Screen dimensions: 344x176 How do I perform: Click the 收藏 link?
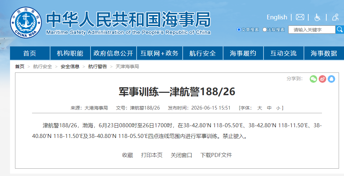point(128,155)
